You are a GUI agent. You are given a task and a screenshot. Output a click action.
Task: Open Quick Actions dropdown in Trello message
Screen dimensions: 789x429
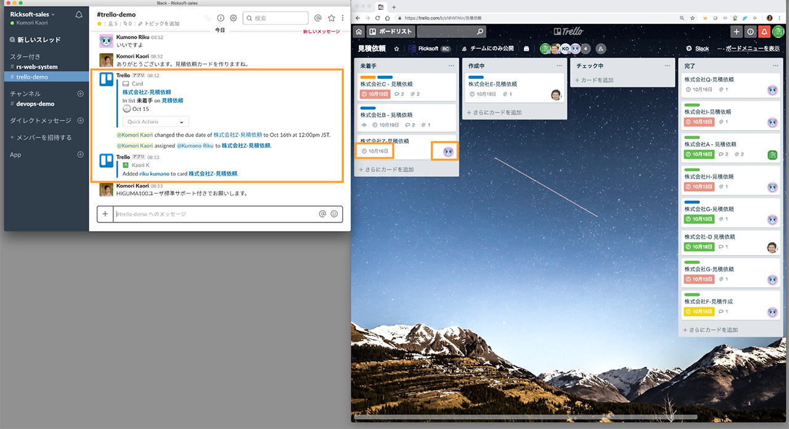tap(155, 122)
